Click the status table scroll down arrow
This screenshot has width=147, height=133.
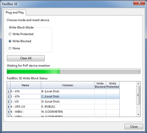coord(138,115)
